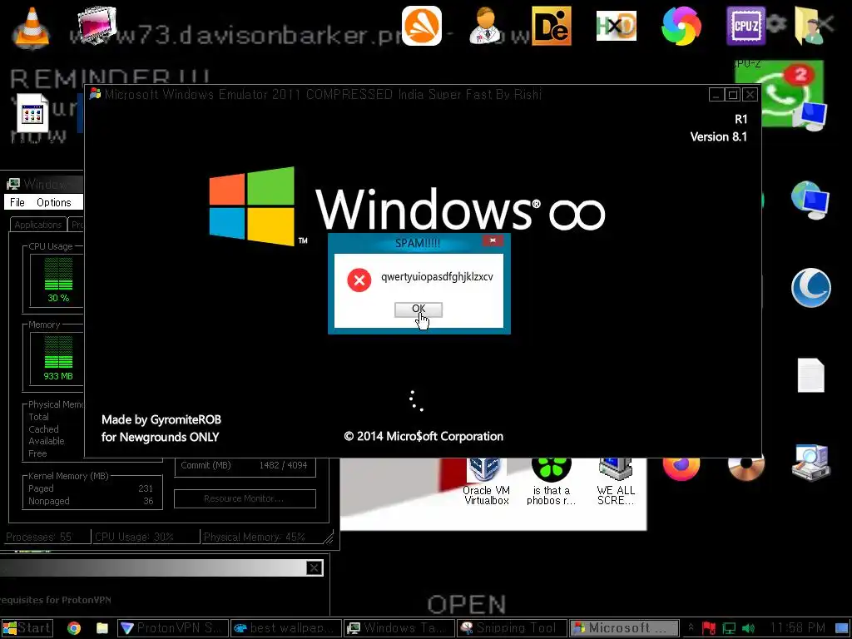Open the blue crescent moon desktop icon
The height and width of the screenshot is (639, 852).
pyautogui.click(x=810, y=287)
